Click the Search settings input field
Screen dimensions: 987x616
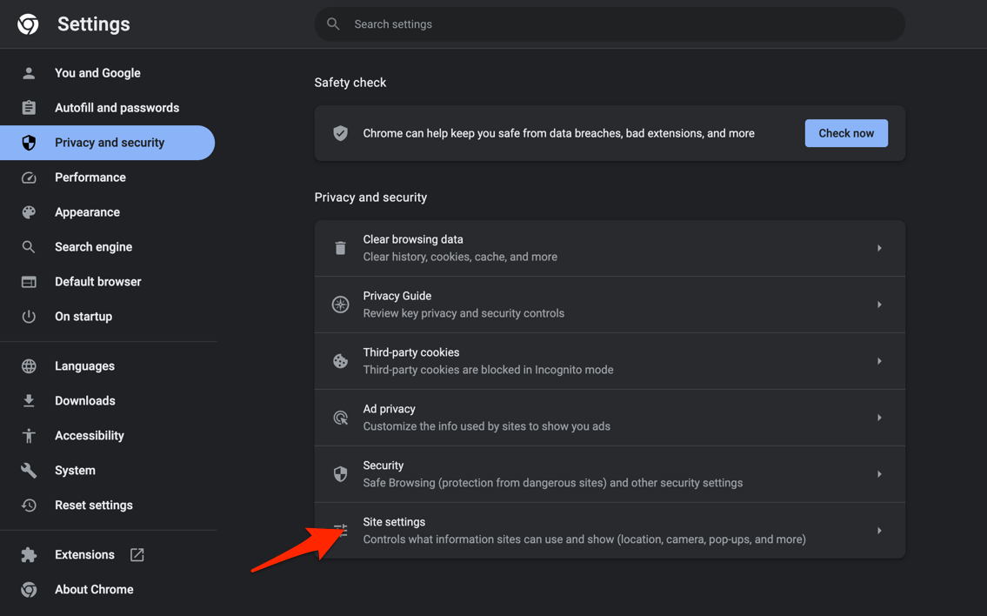click(x=609, y=23)
